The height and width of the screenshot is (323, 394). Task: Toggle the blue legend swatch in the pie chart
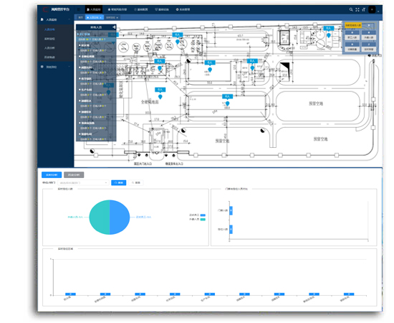[203, 215]
